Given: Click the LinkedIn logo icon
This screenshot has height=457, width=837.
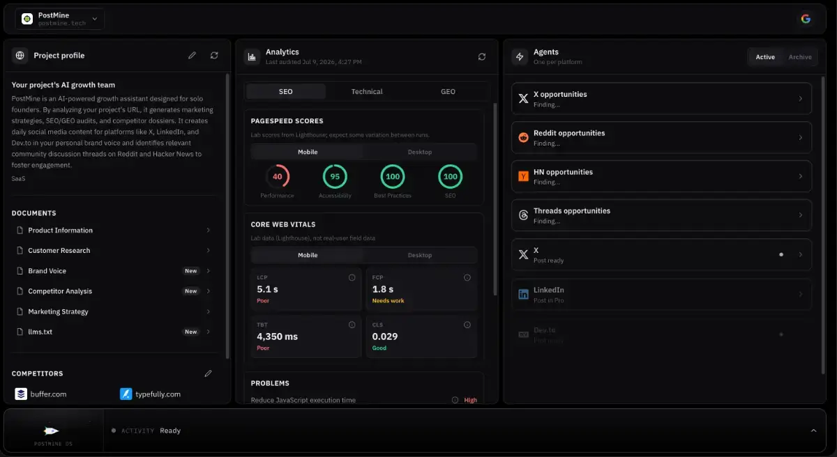Looking at the screenshot, I should 523,294.
